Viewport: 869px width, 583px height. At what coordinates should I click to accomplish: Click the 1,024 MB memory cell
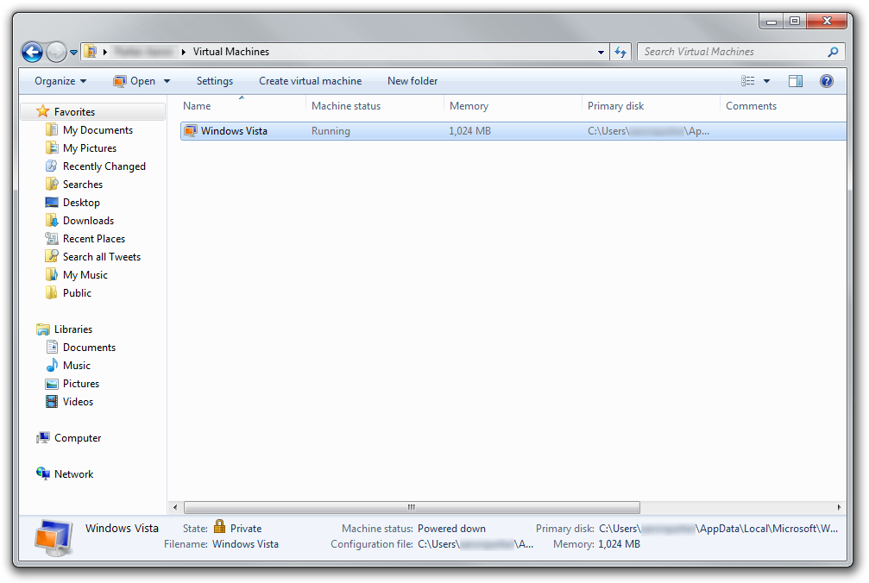469,131
